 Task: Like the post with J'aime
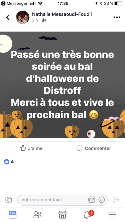click(x=31, y=148)
